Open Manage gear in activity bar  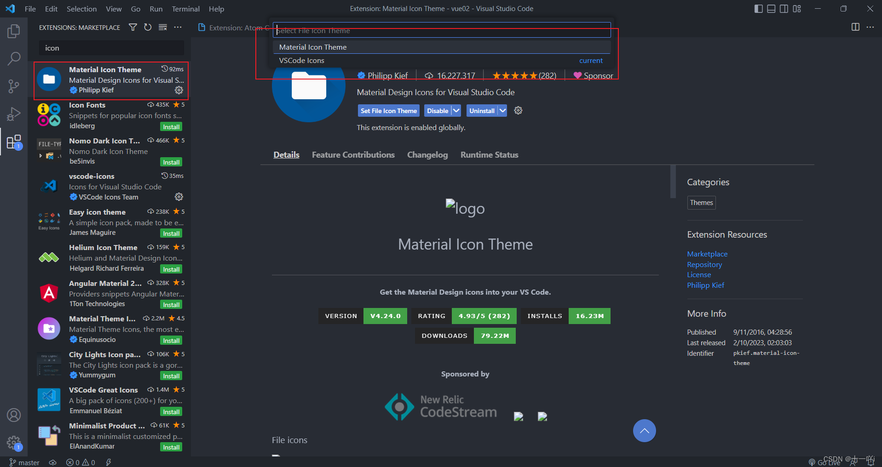pyautogui.click(x=14, y=443)
